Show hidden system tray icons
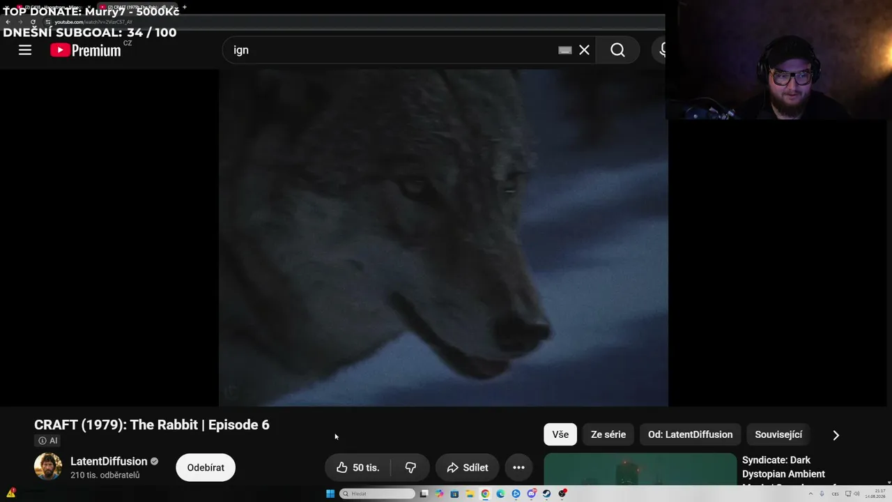The height and width of the screenshot is (502, 892). coord(810,494)
